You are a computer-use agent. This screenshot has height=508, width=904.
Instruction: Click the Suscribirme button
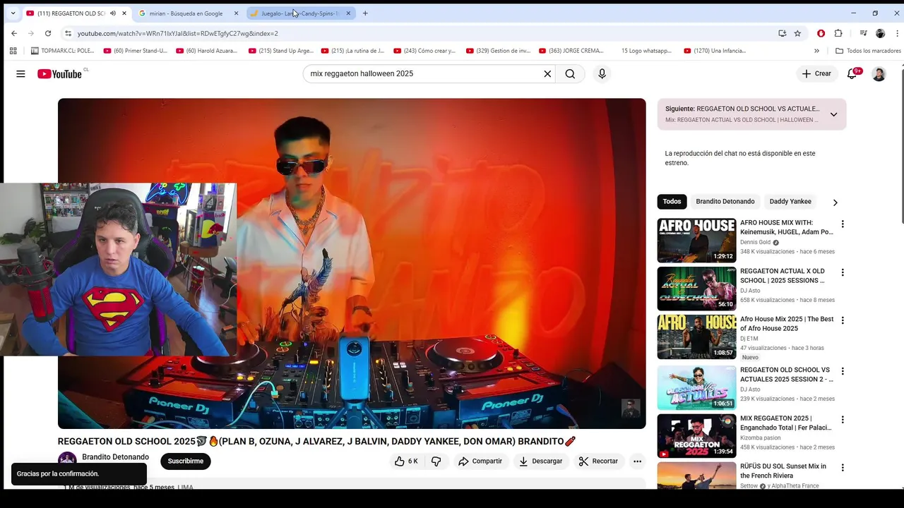click(186, 461)
